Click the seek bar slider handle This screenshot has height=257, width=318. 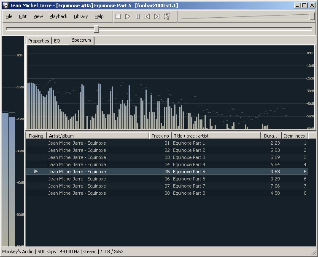96,29
